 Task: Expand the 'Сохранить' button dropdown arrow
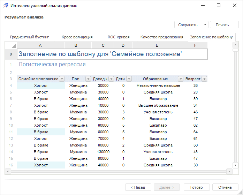(205, 25)
